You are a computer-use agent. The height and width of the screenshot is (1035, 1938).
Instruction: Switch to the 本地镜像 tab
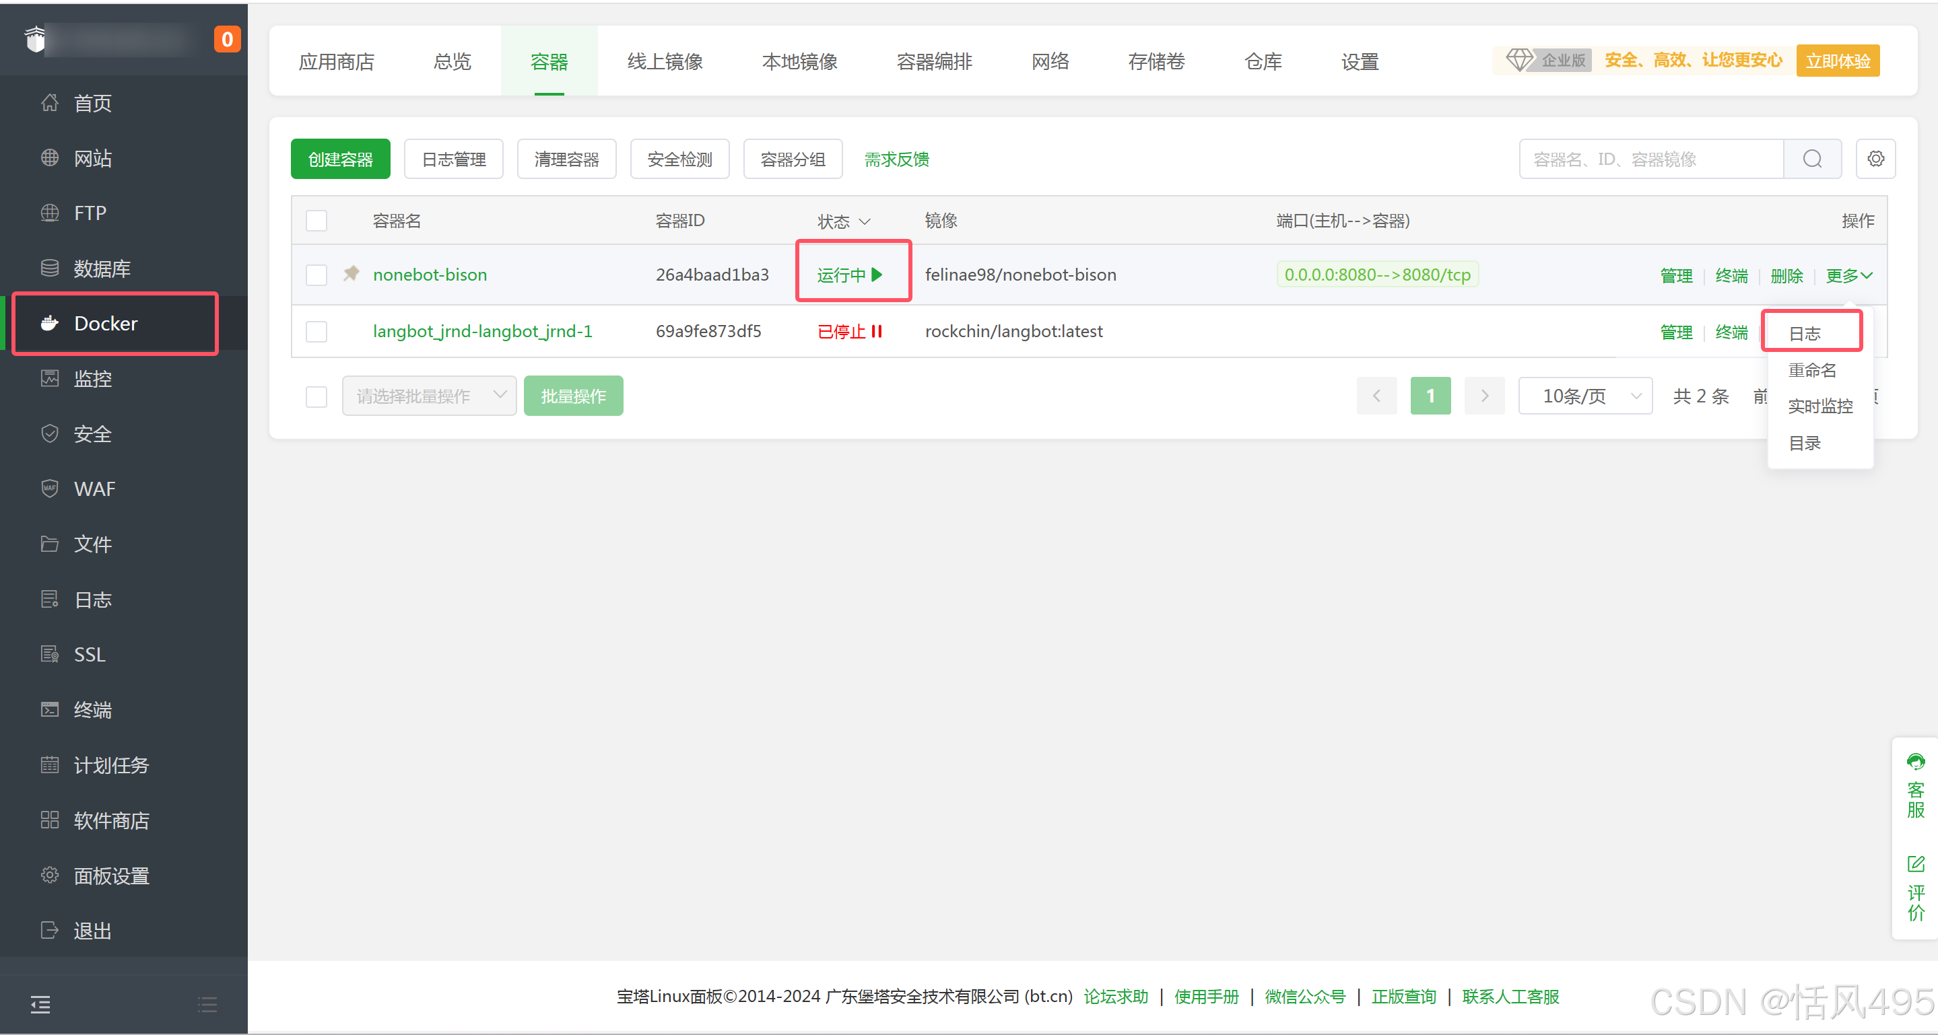799,62
